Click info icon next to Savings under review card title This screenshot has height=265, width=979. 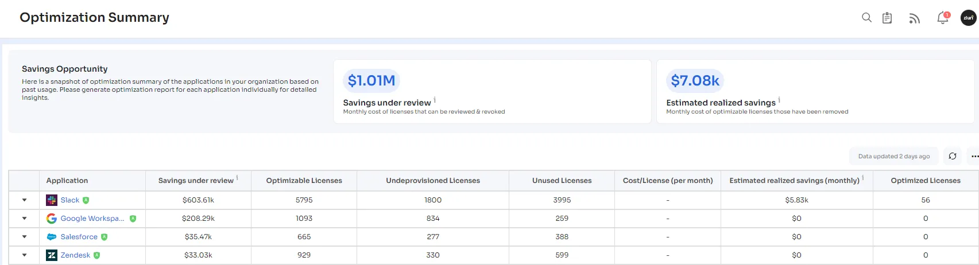click(x=435, y=100)
